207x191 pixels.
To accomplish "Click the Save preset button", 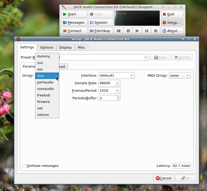I will tap(160, 57).
